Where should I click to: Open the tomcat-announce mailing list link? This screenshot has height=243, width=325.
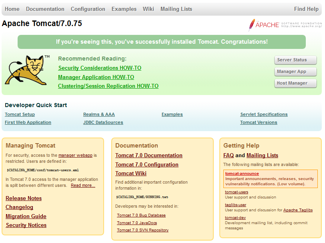[242, 174]
